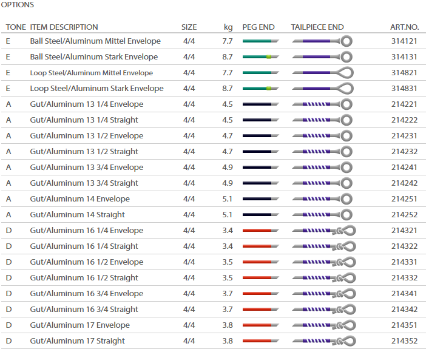This screenshot has width=429, height=349.
Task: Click the tailpiece end icon for 214352
Action: (324, 341)
